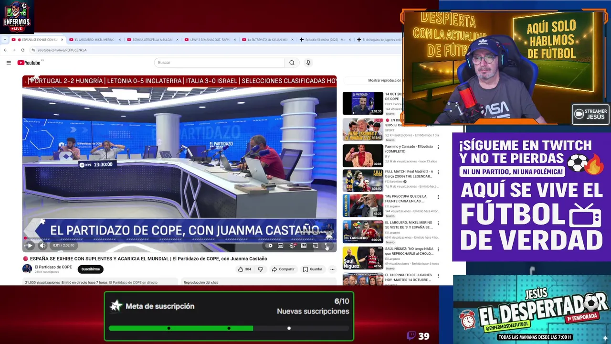Focus the Buscar search field
The height and width of the screenshot is (344, 611).
pos(219,63)
